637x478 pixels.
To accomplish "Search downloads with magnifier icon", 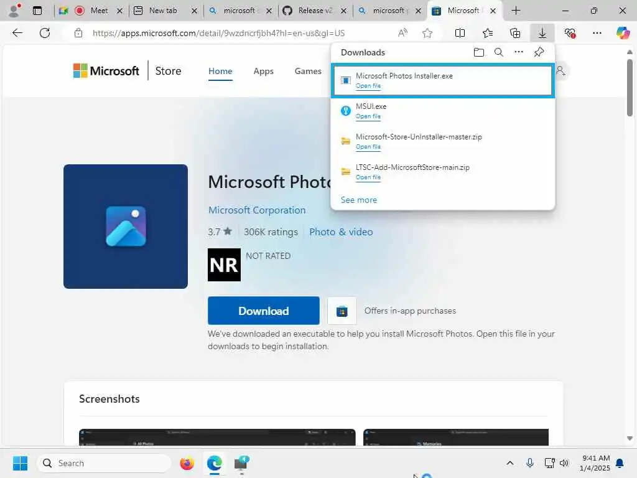I will [498, 52].
